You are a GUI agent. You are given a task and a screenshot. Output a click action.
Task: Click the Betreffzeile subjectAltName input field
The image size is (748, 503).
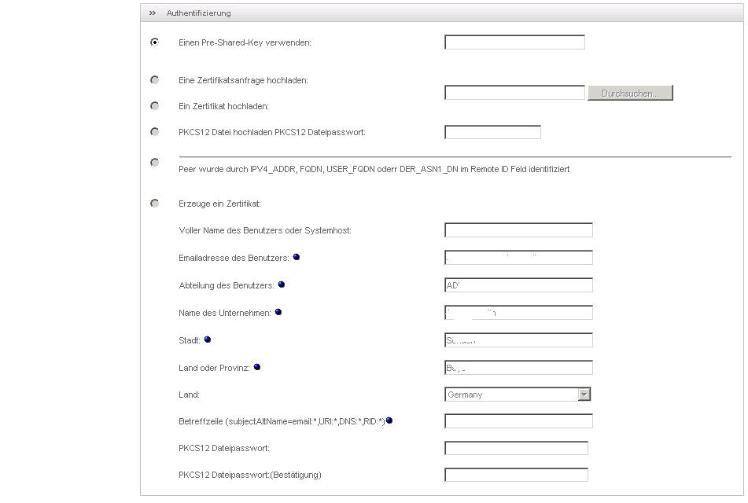[x=518, y=421]
